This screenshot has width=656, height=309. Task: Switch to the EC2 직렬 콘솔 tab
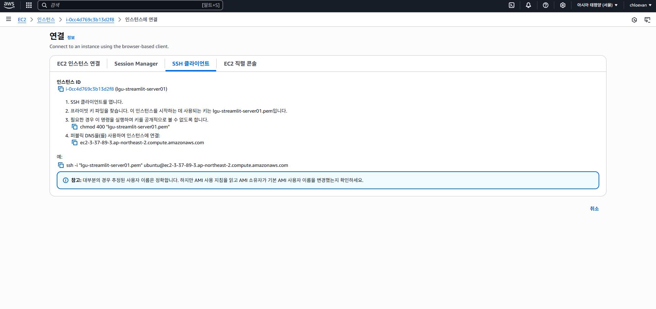(x=240, y=64)
